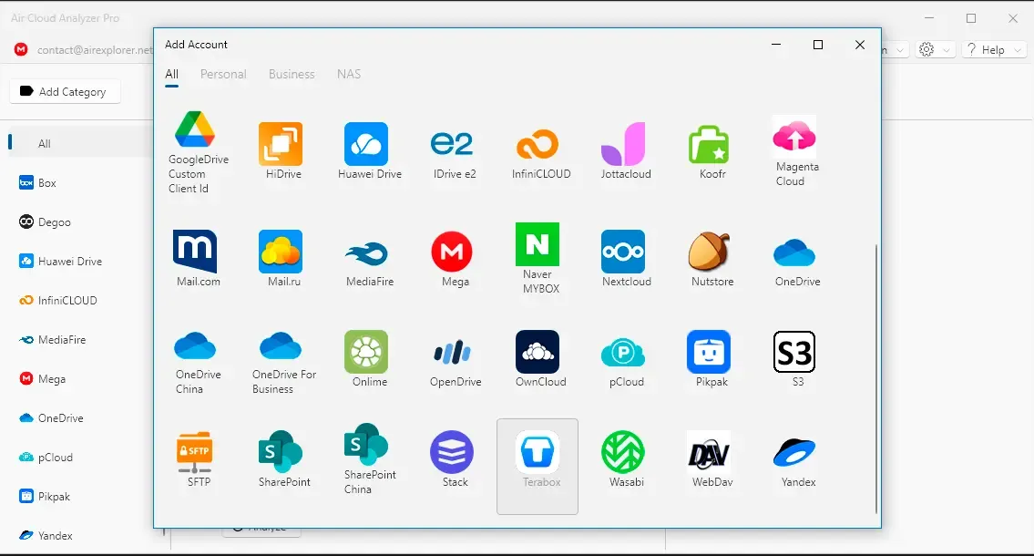Select the OwnCloud provider
The height and width of the screenshot is (556, 1034).
(541, 359)
